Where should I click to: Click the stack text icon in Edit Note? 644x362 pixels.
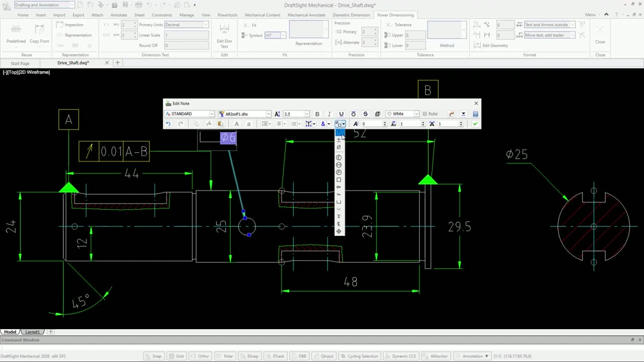pos(378,114)
